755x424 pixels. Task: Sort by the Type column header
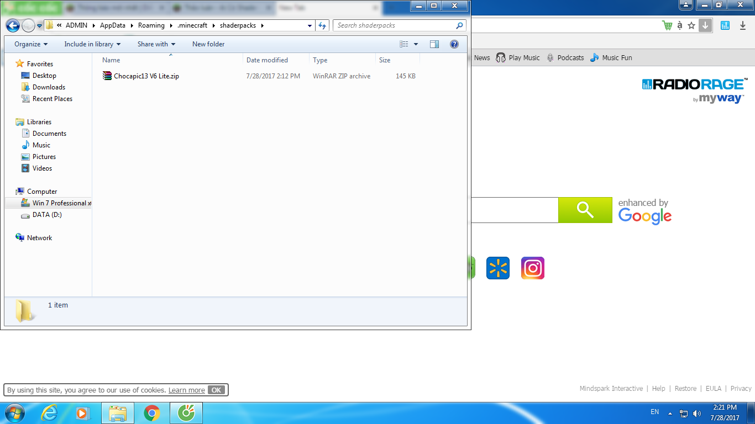coord(342,60)
